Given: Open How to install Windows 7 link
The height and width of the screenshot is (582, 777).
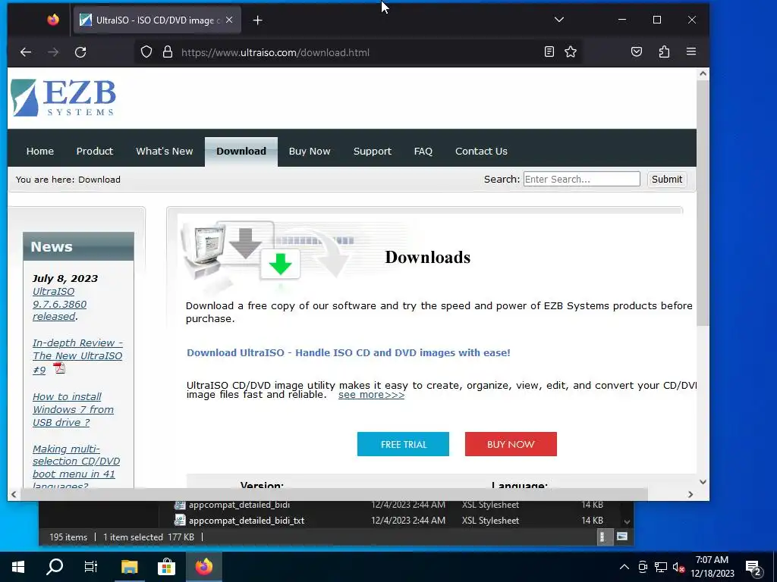Looking at the screenshot, I should (x=73, y=409).
